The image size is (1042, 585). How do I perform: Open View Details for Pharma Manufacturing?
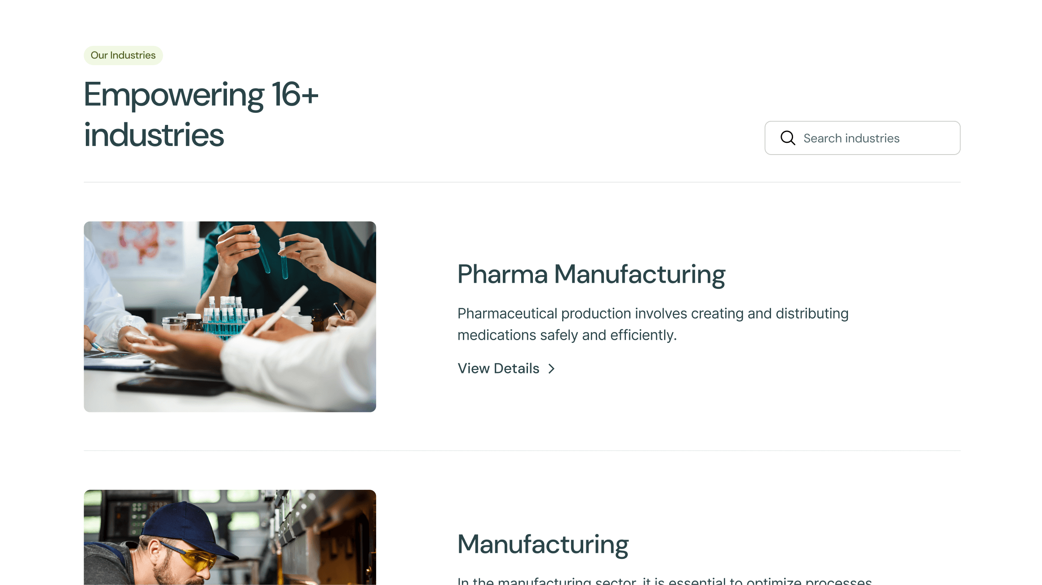tap(498, 368)
